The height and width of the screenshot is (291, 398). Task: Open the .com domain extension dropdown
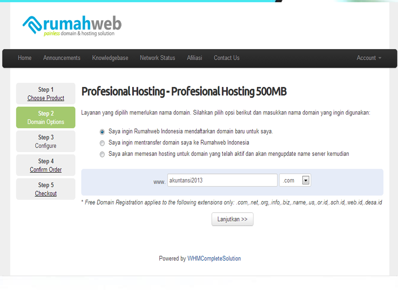[295, 180]
